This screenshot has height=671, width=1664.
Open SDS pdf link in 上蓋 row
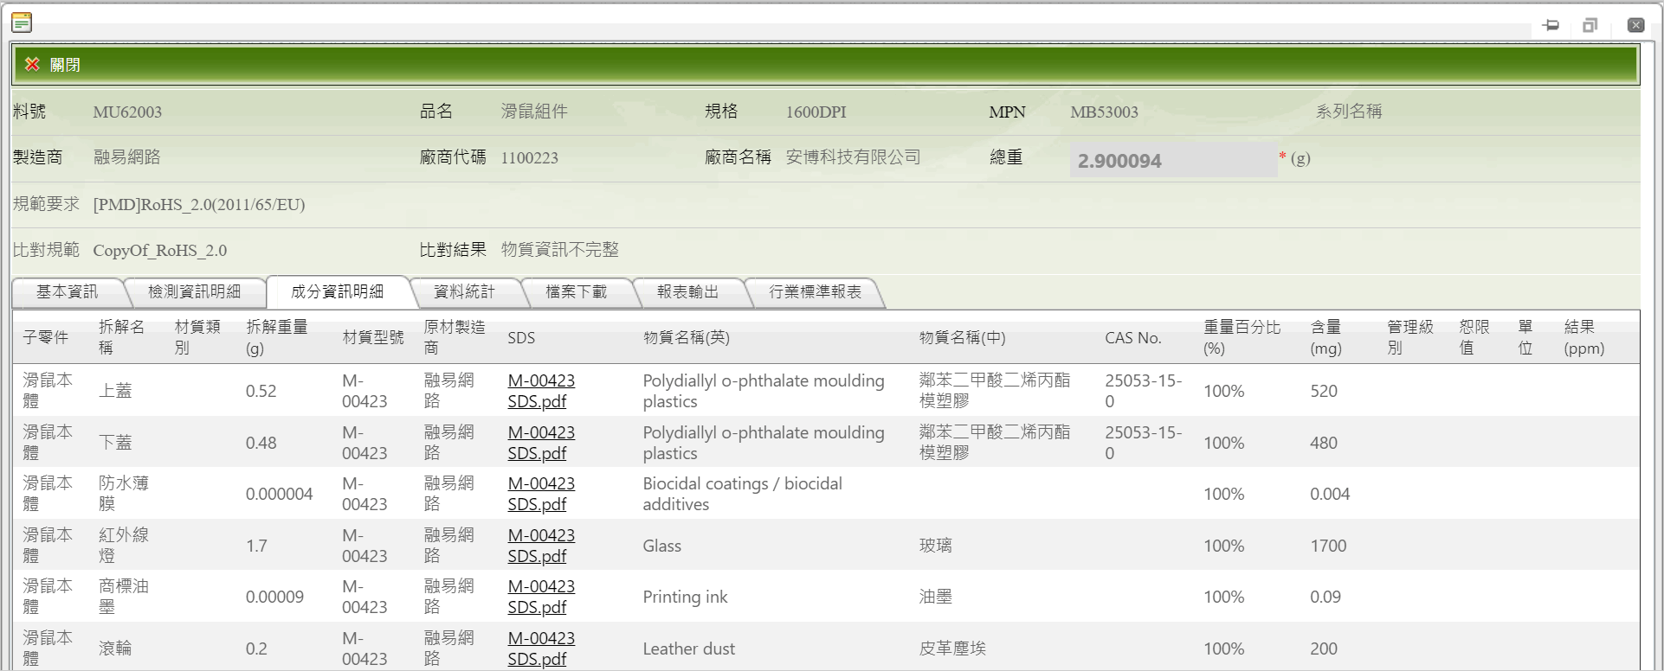click(x=541, y=391)
